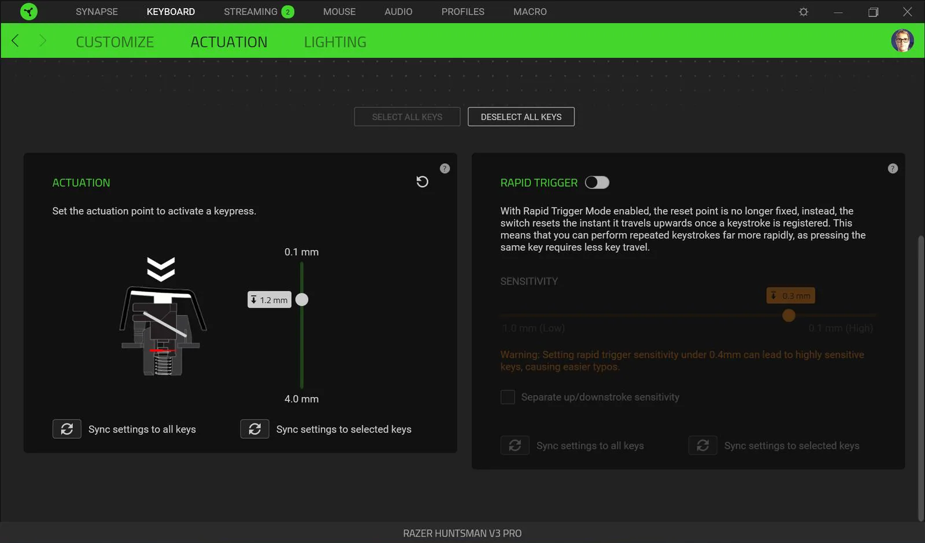Image resolution: width=925 pixels, height=543 pixels.
Task: Minimize the Synapse window
Action: [x=838, y=12]
